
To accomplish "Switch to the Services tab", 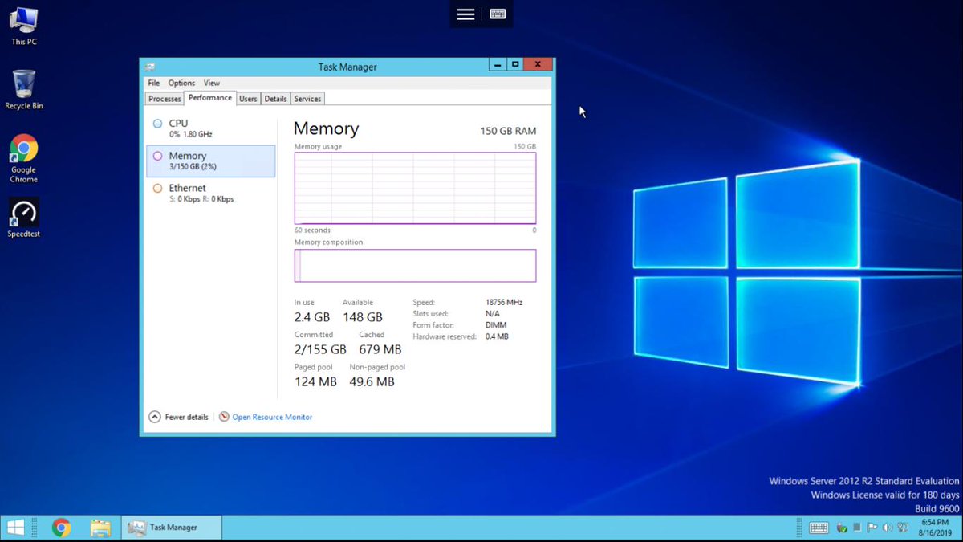I will tap(307, 99).
